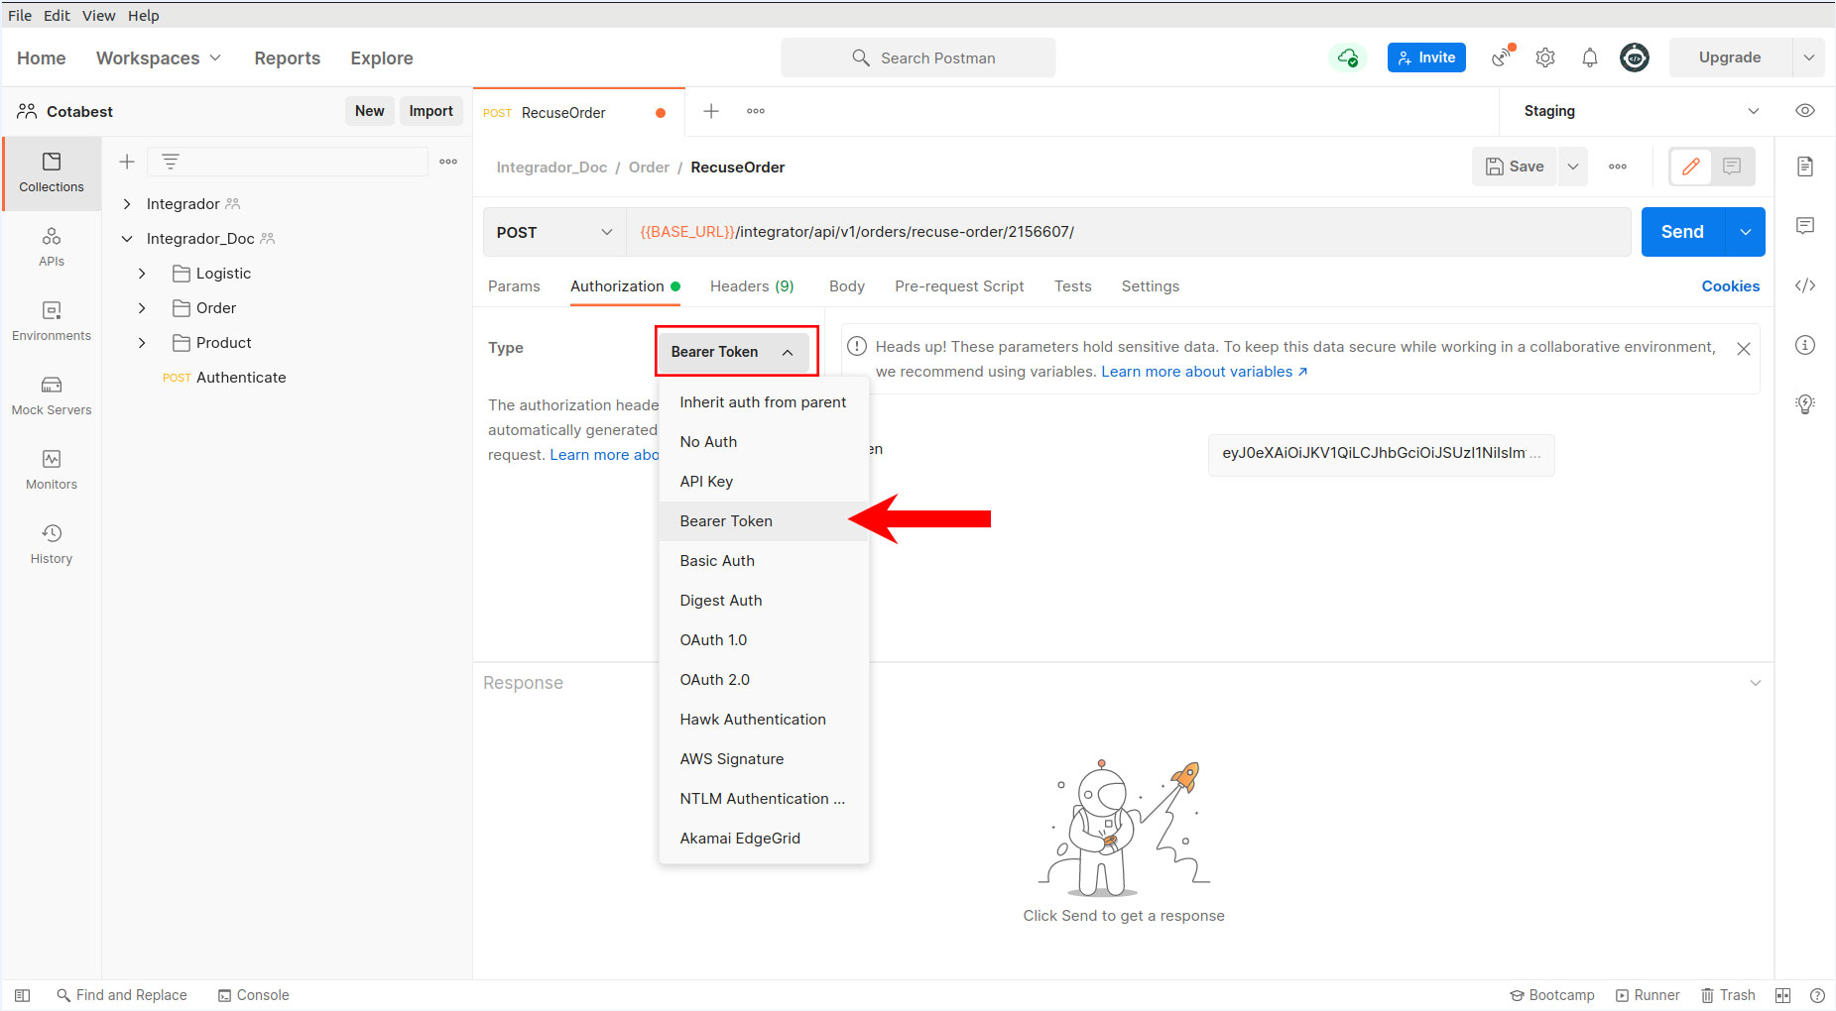Collapse the Response panel chevron
The image size is (1836, 1011).
pos(1756,683)
